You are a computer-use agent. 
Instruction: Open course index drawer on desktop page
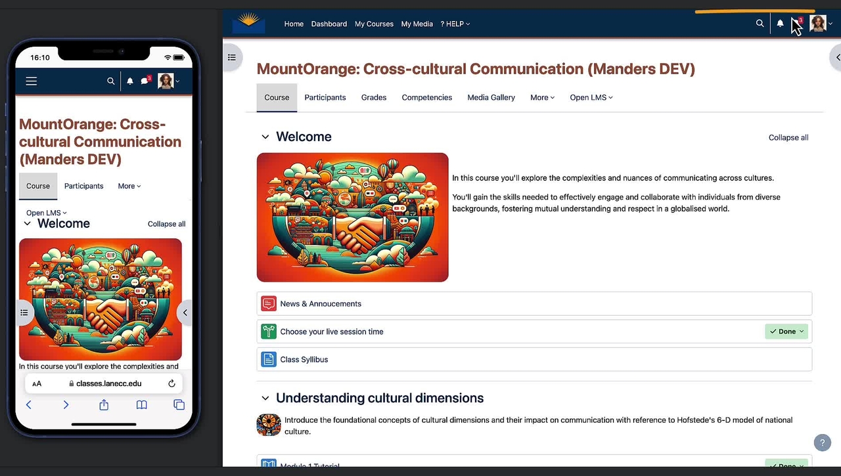pos(231,57)
